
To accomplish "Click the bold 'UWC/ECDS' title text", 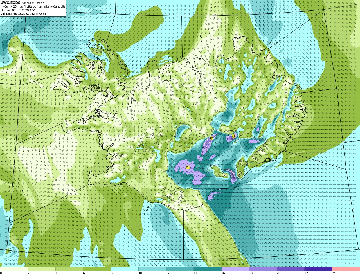I will 10,3.
